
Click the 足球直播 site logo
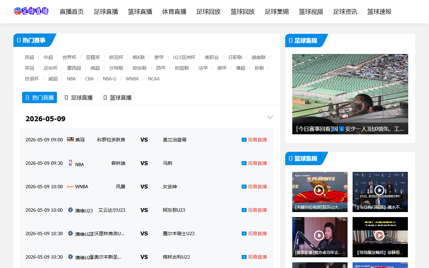pyautogui.click(x=31, y=11)
